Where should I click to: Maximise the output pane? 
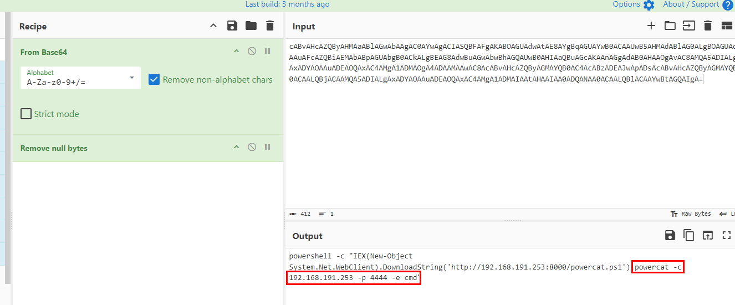[x=727, y=235]
